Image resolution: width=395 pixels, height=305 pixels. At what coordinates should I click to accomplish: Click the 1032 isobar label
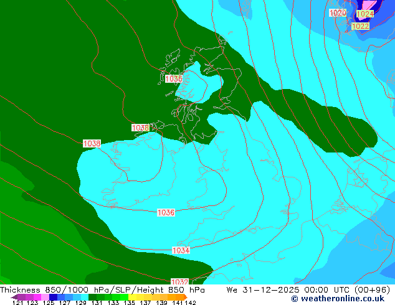pos(179,281)
